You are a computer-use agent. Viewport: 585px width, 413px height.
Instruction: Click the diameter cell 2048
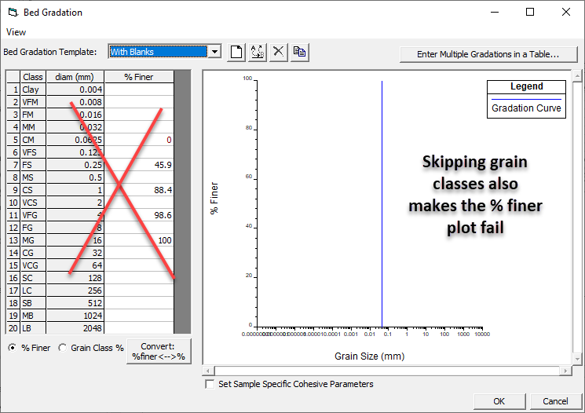[x=75, y=328]
